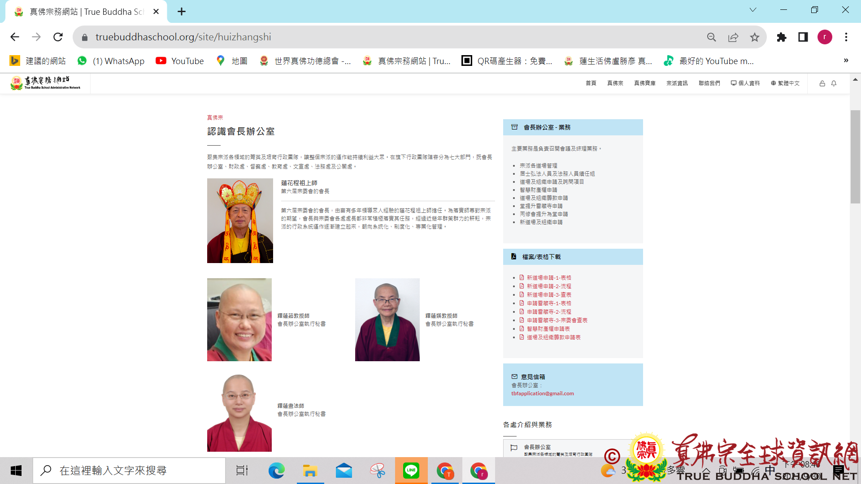Toggle the browser side panel icon
Viewport: 861px width, 484px height.
803,37
